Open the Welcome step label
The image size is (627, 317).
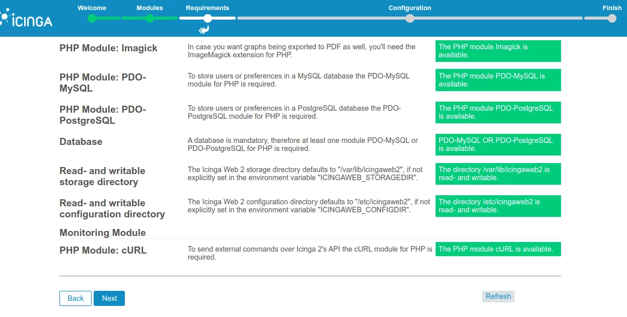click(92, 8)
